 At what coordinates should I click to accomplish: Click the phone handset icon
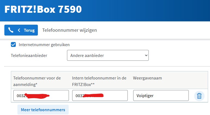(11, 30)
